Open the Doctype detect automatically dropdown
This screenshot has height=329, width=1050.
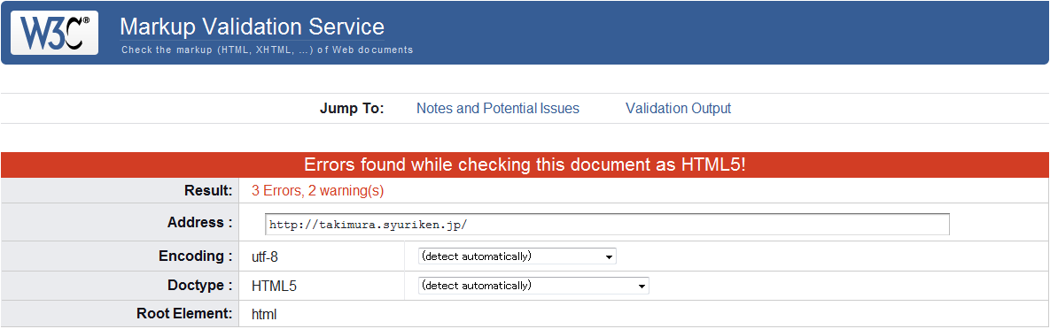point(533,286)
